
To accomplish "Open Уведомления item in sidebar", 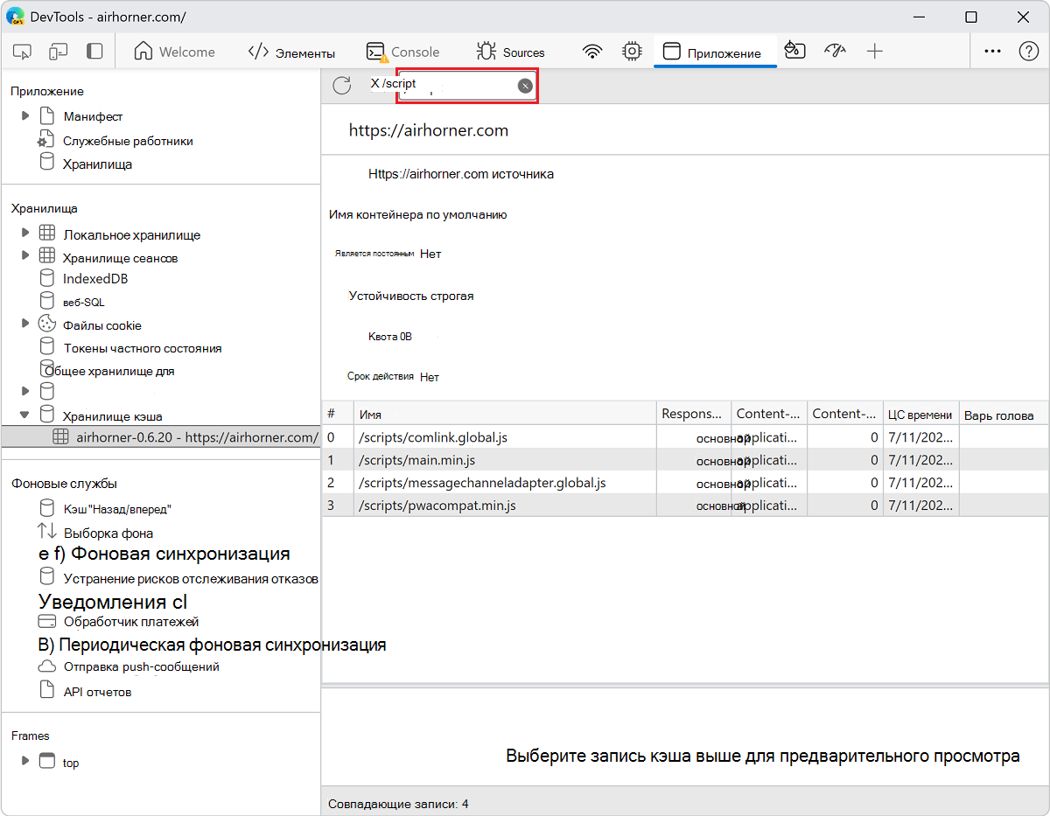I will [113, 602].
